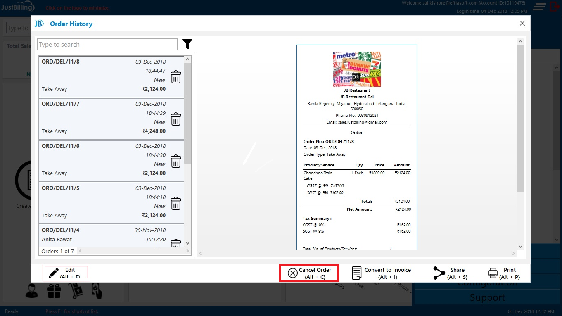Click the hand truck delivery icon in background

point(77,291)
